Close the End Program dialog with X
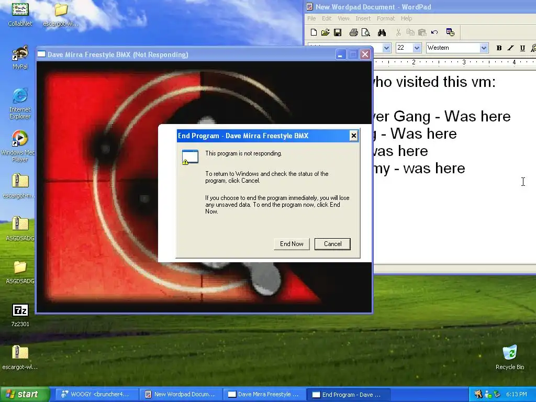This screenshot has height=402, width=536. pyautogui.click(x=353, y=136)
